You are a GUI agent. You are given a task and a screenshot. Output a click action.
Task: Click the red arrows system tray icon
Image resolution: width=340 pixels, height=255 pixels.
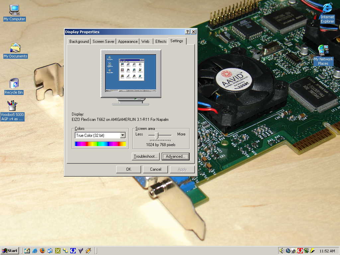coord(300,251)
